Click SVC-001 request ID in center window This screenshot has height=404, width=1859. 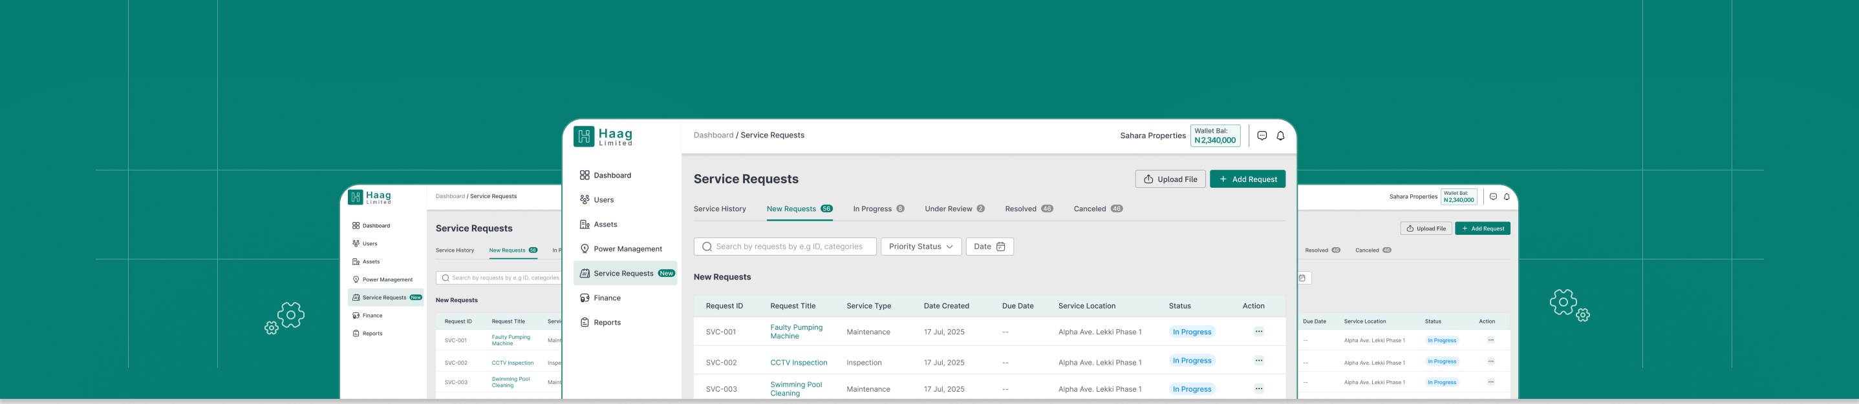click(721, 332)
